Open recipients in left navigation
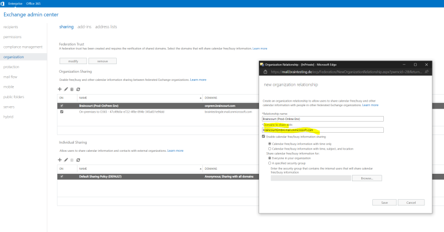The height and width of the screenshot is (232, 444). 11,27
